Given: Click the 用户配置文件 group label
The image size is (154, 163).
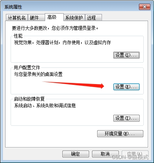Looking at the screenshot, I should pyautogui.click(x=27, y=67).
